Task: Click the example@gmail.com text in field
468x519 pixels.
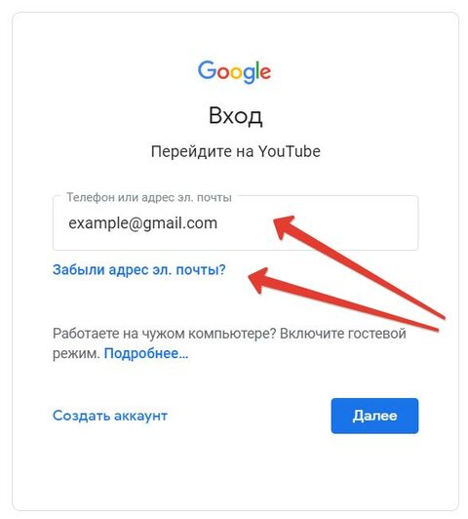Action: coord(143,223)
